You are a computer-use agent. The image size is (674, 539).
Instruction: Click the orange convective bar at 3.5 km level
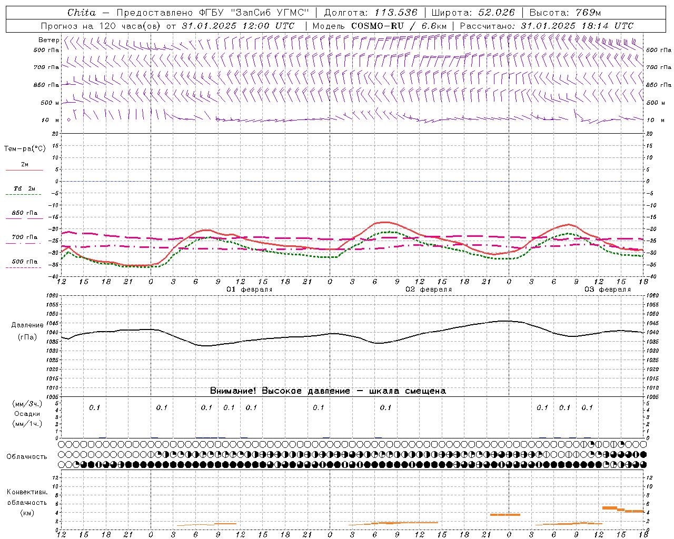click(505, 514)
